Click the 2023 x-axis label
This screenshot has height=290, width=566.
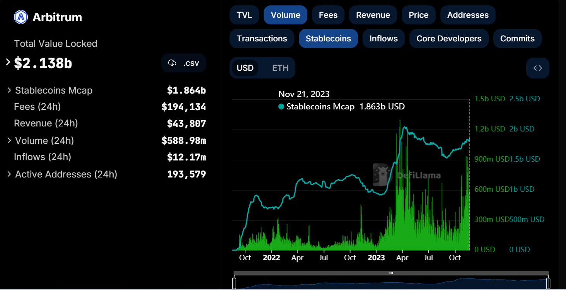[376, 258]
